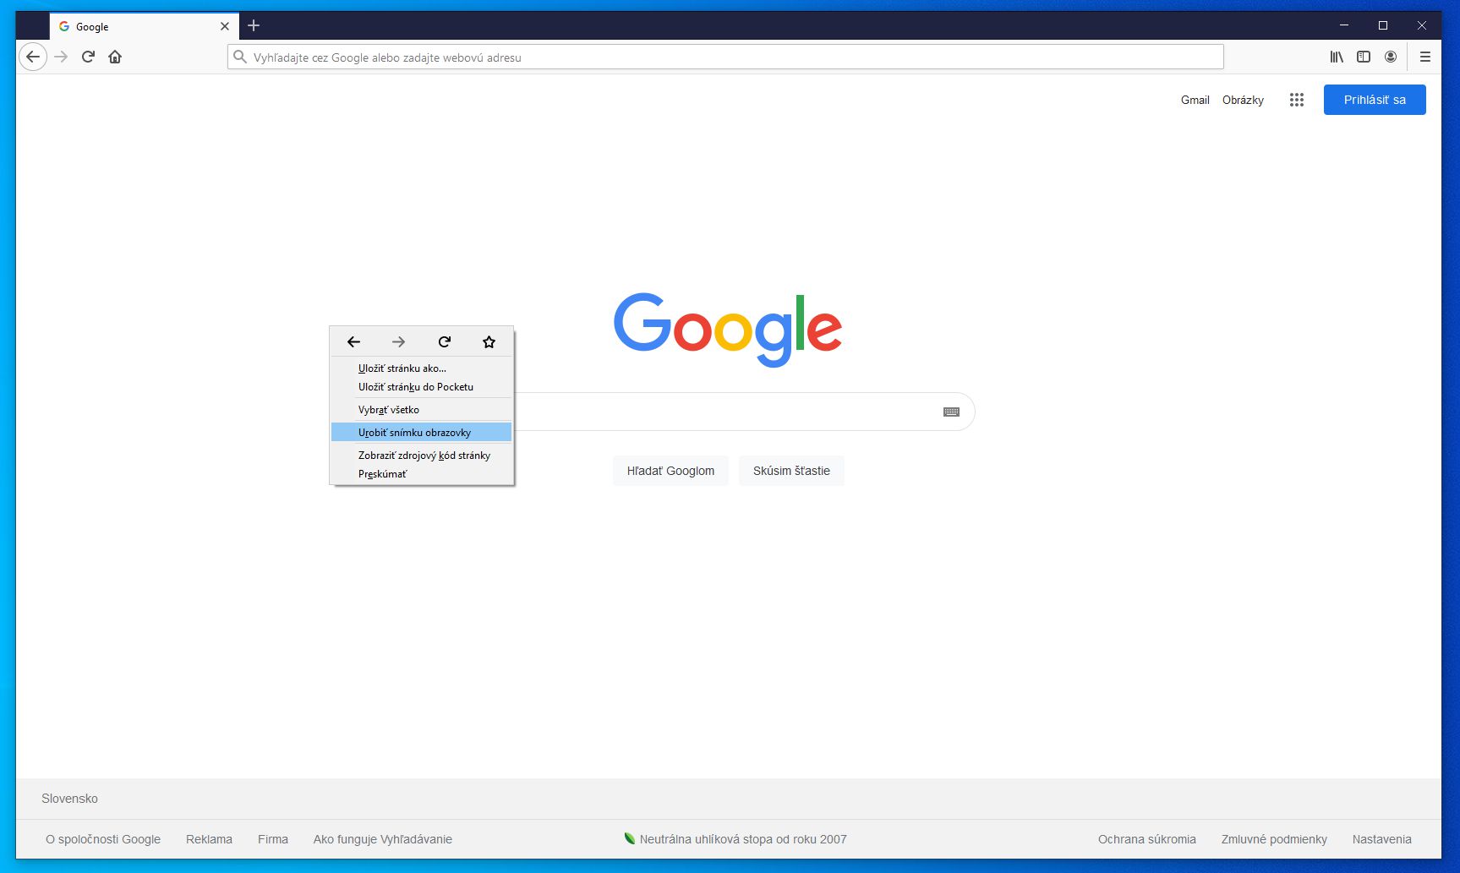The width and height of the screenshot is (1460, 873).
Task: Open Ochrana súkromia footer link
Action: (1146, 839)
